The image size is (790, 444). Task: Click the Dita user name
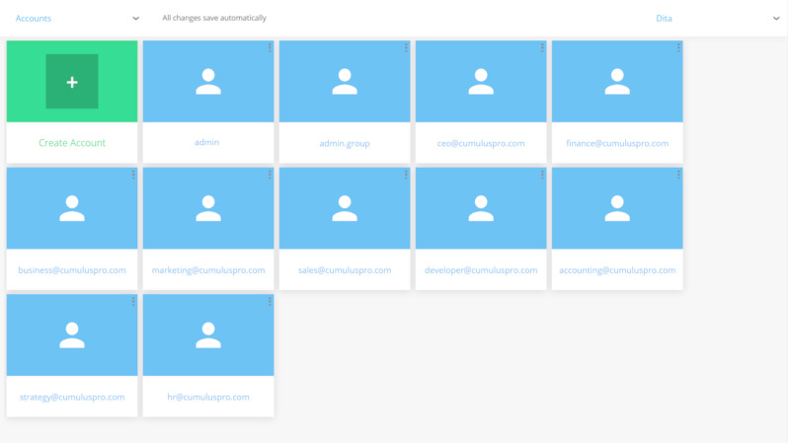click(x=664, y=19)
